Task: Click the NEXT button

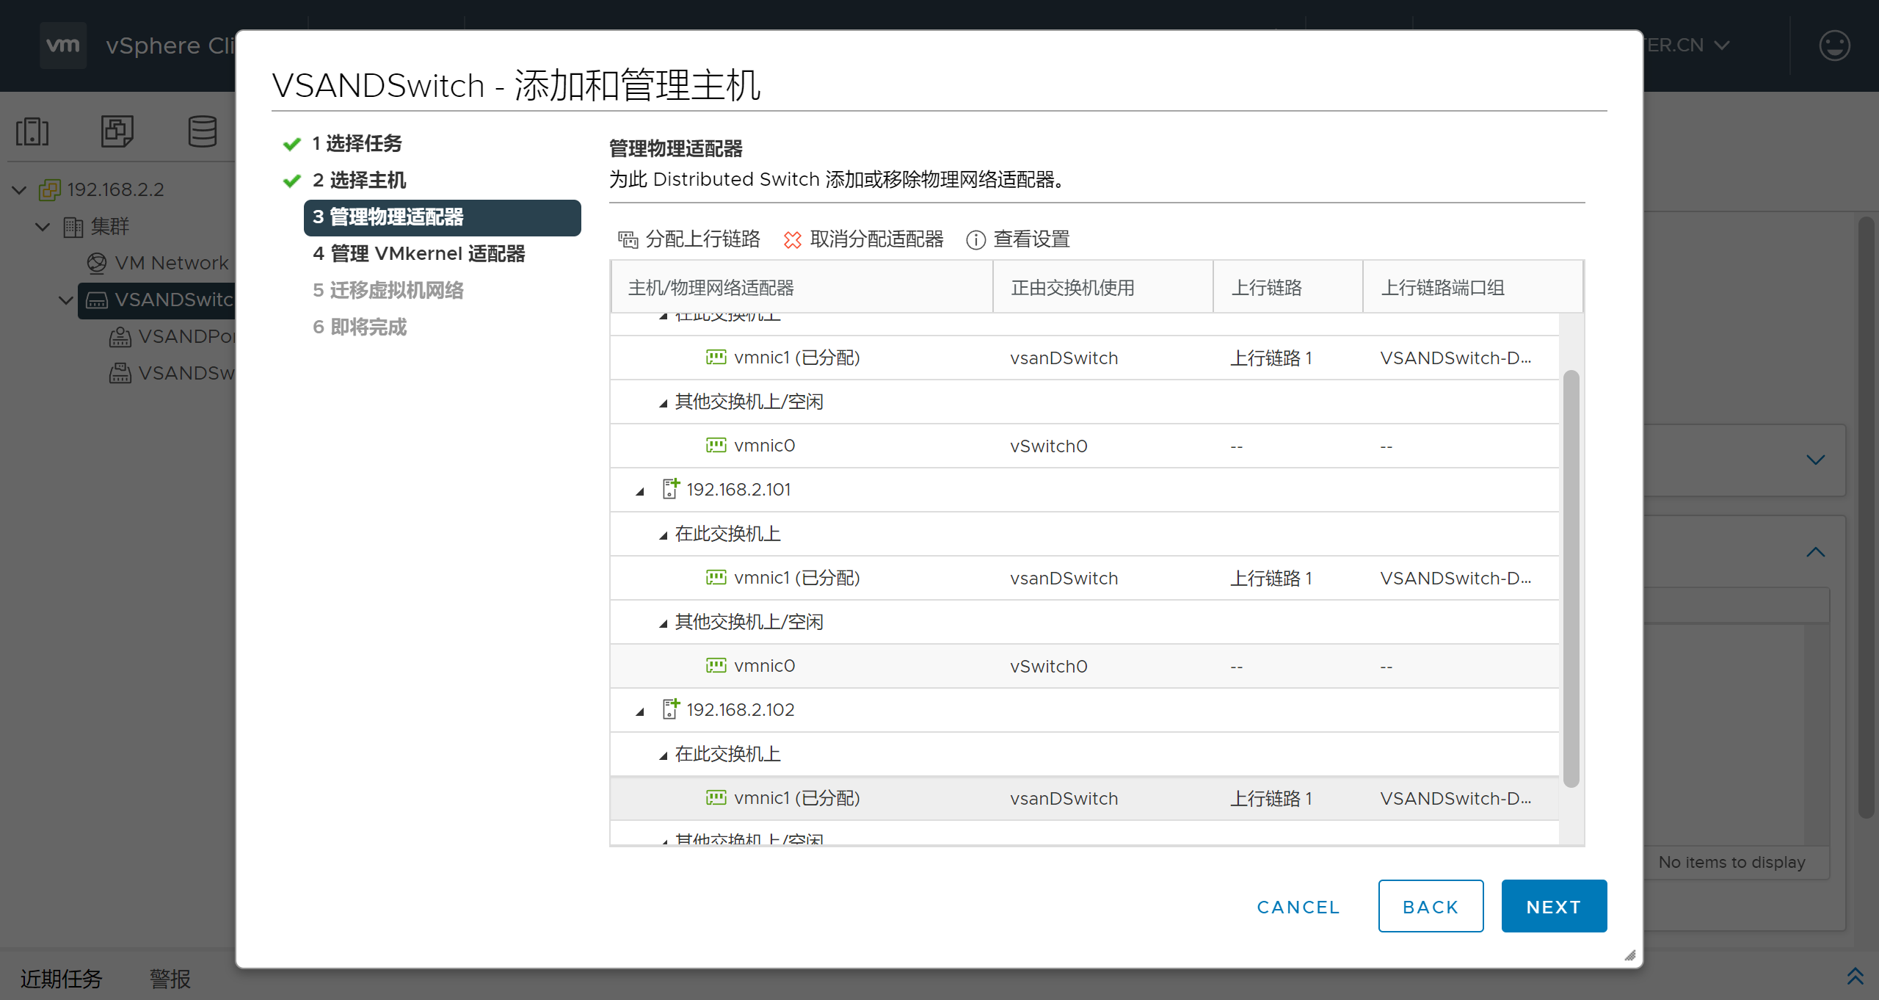Action: tap(1554, 906)
